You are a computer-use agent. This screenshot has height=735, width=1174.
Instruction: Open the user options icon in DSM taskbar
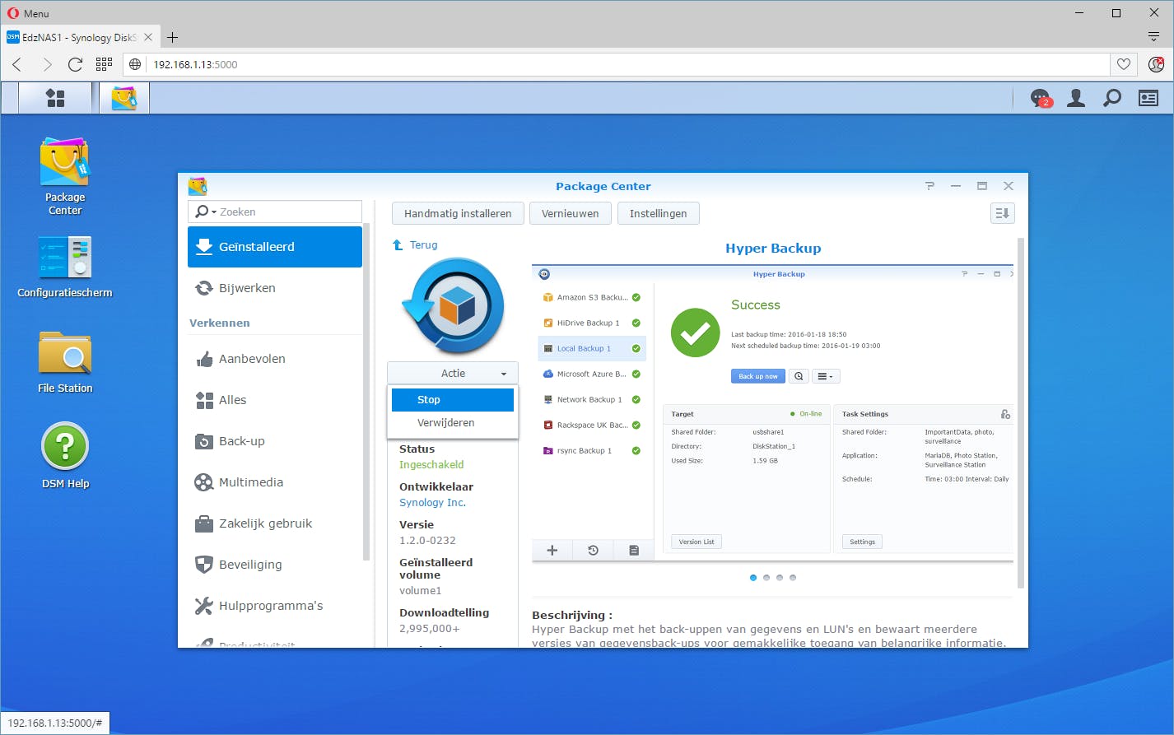[1075, 98]
